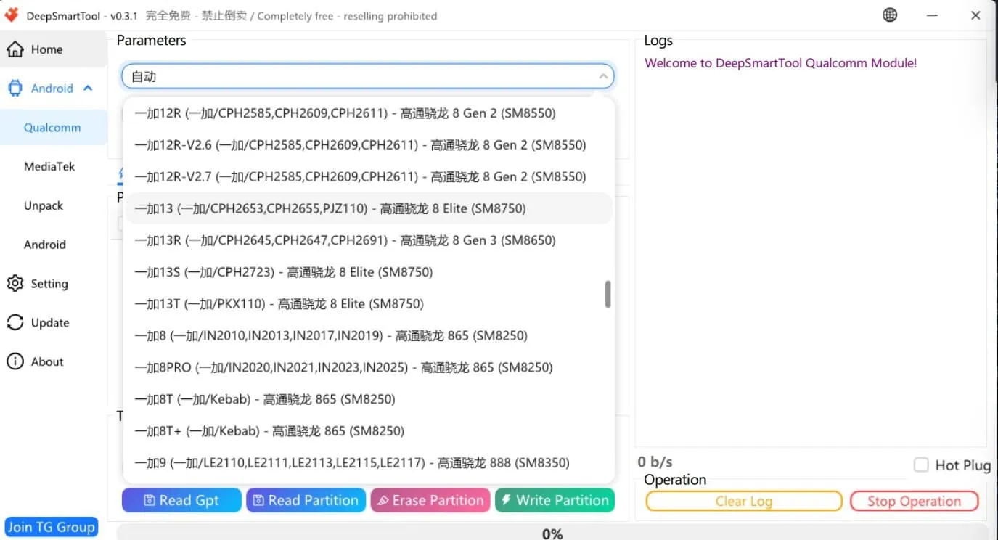Open the Android sub-item under MediaTek group
The height and width of the screenshot is (540, 998).
pos(45,245)
